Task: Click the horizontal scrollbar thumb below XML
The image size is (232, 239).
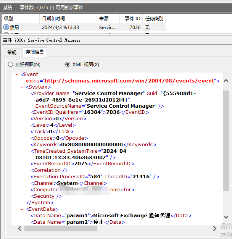Action: [61, 228]
